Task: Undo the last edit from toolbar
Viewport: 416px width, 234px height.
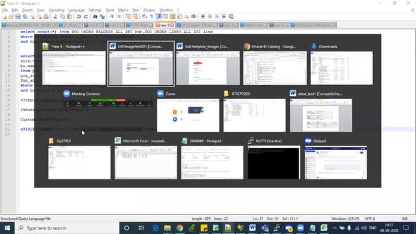Action: click(x=79, y=17)
